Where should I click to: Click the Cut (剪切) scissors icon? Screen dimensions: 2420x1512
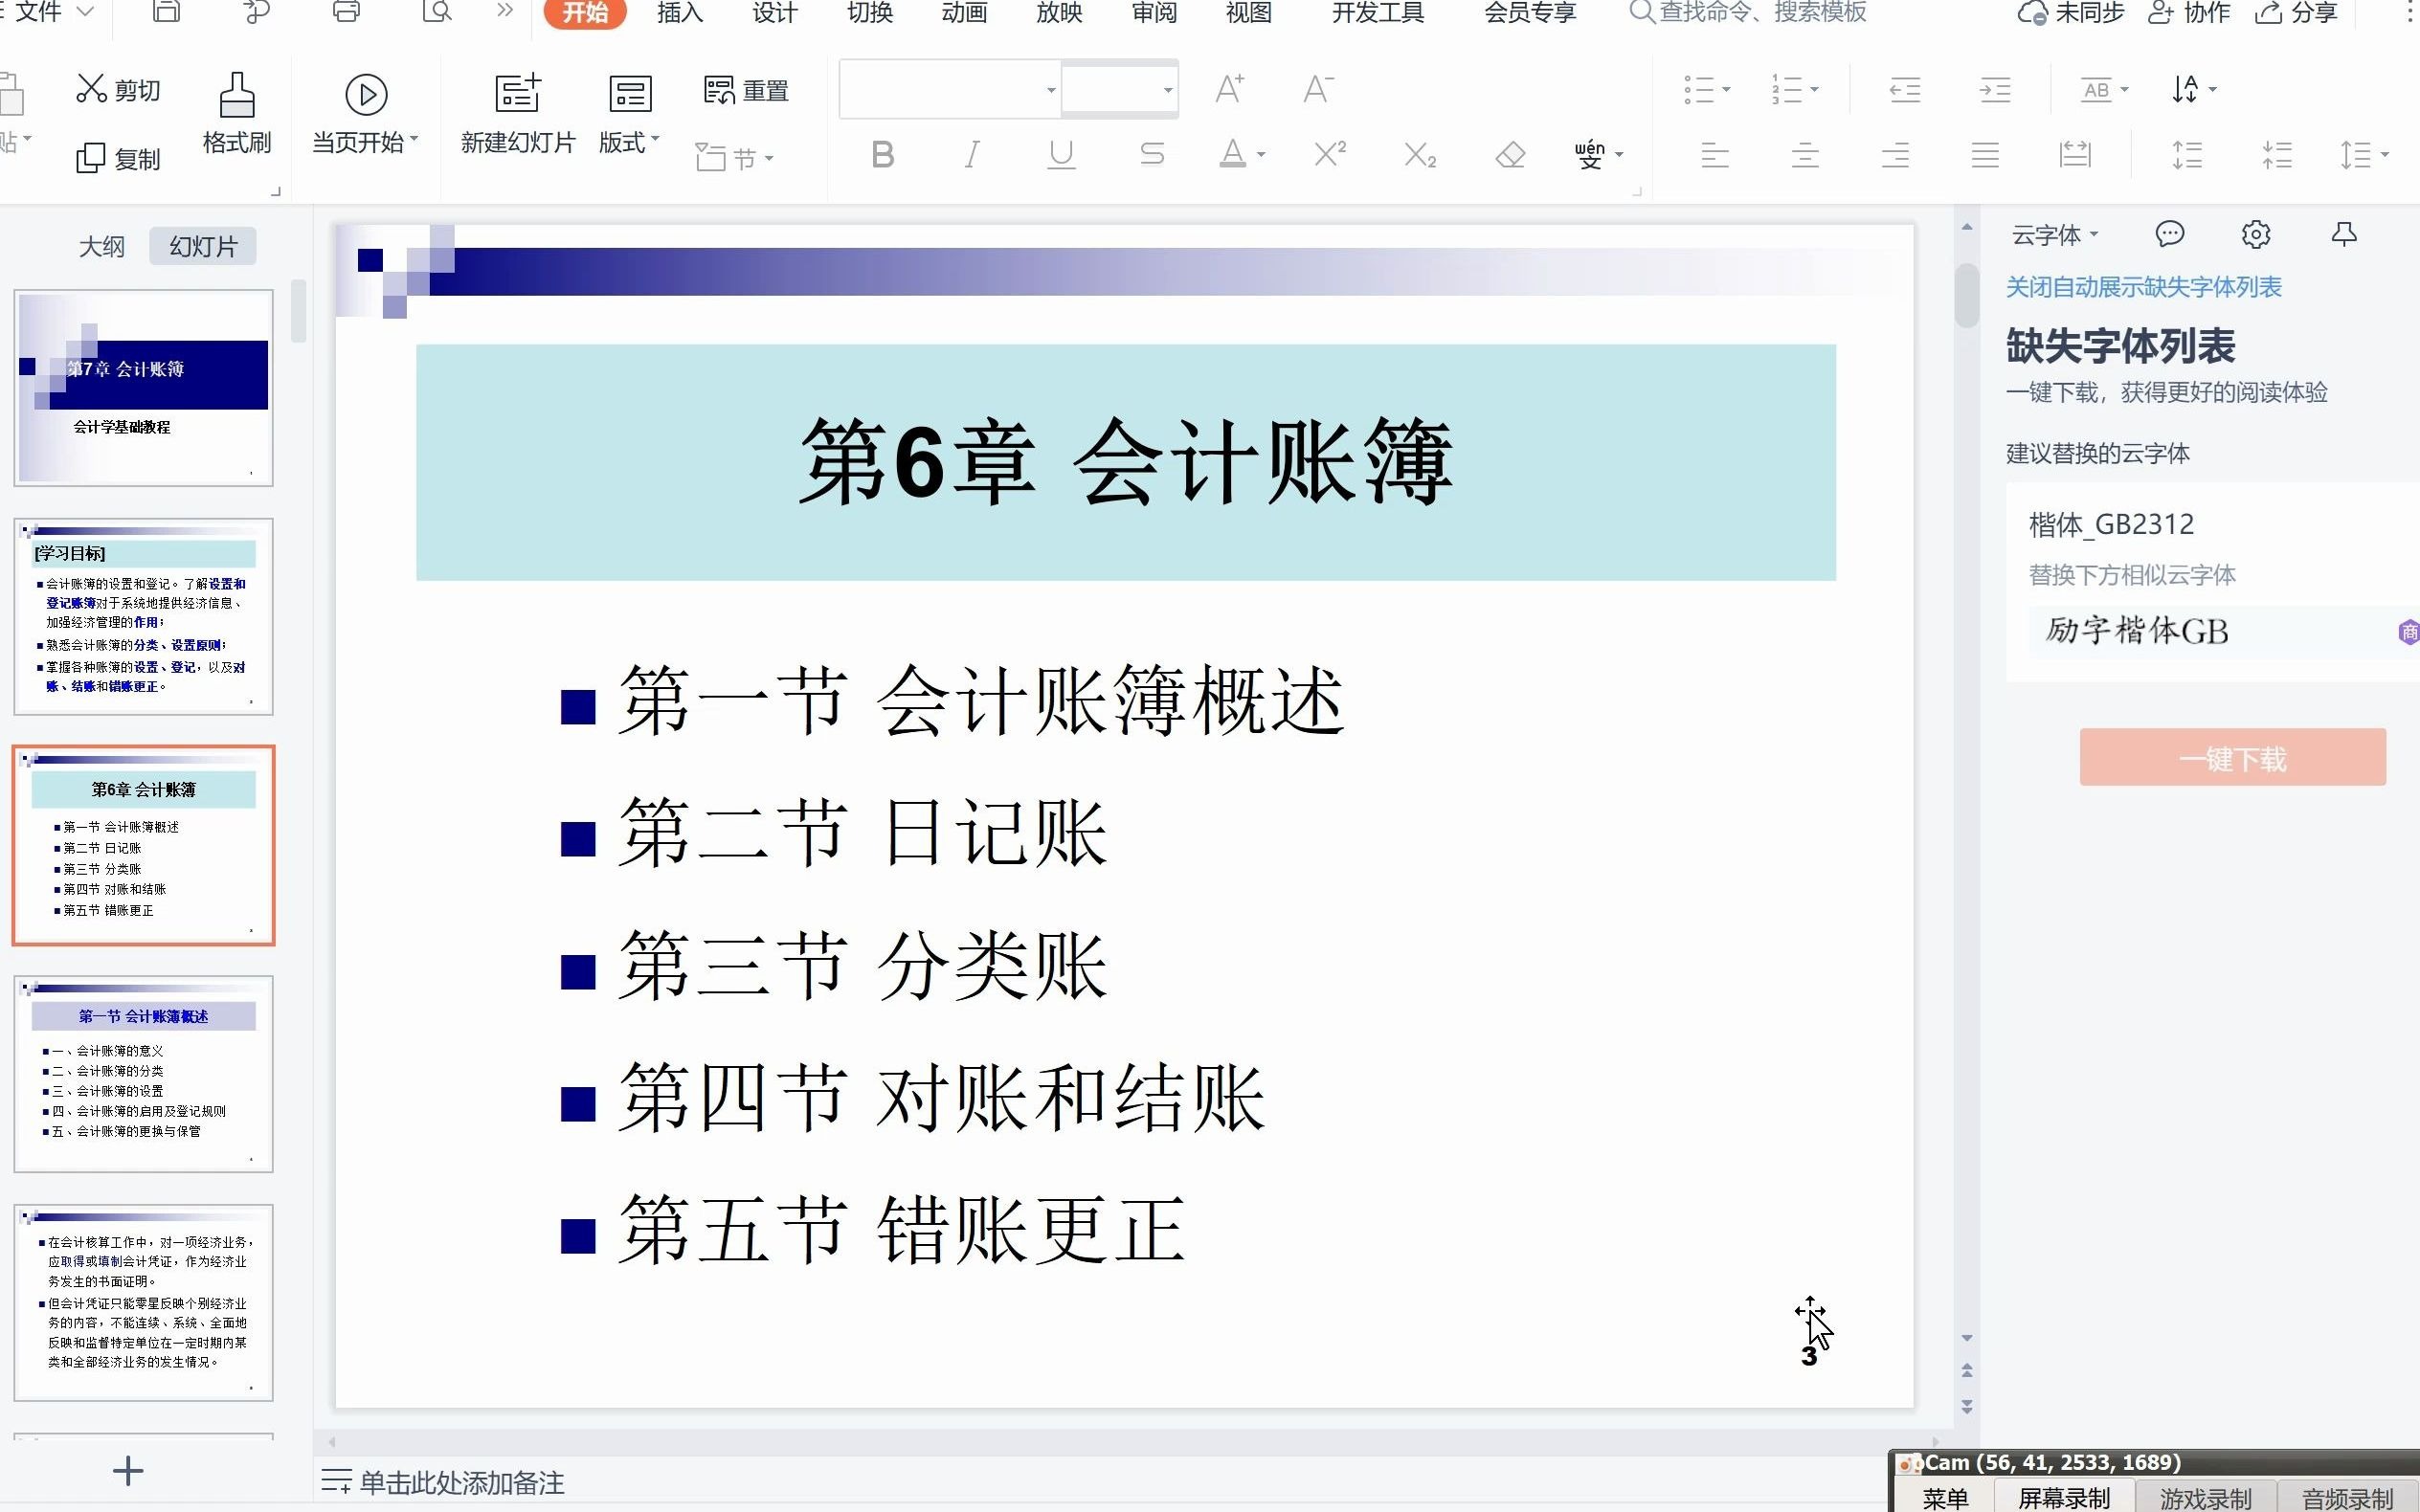click(x=91, y=89)
